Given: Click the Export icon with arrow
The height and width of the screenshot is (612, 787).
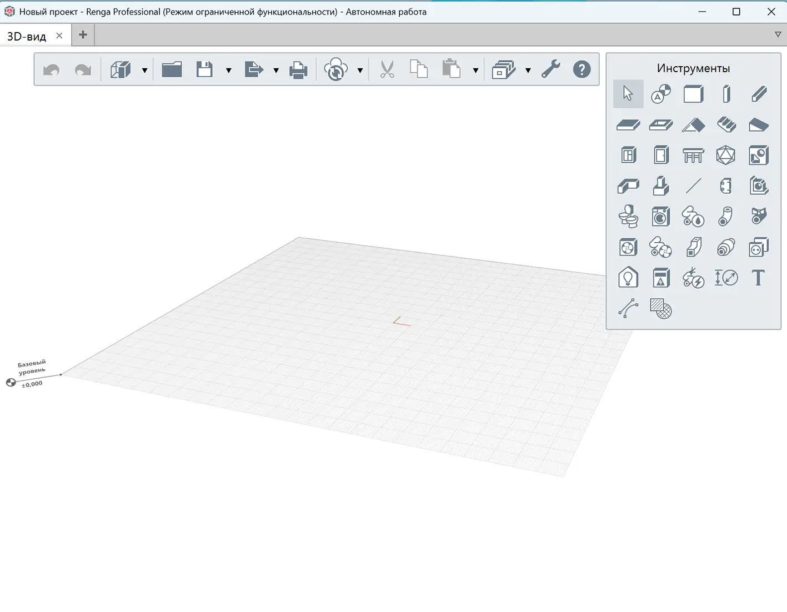Looking at the screenshot, I should (x=254, y=70).
